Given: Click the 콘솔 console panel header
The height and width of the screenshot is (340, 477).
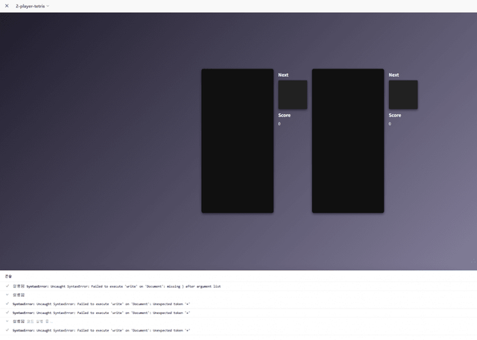Looking at the screenshot, I should click(8, 277).
